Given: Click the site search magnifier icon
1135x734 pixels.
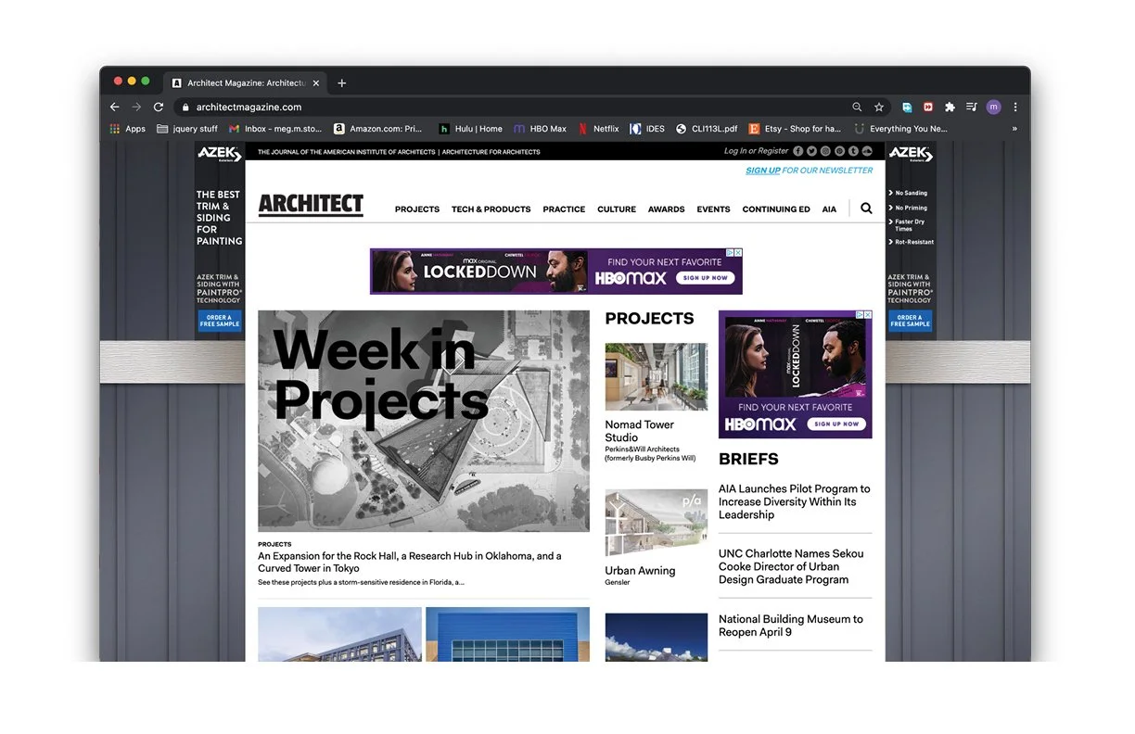Looking at the screenshot, I should 866,209.
